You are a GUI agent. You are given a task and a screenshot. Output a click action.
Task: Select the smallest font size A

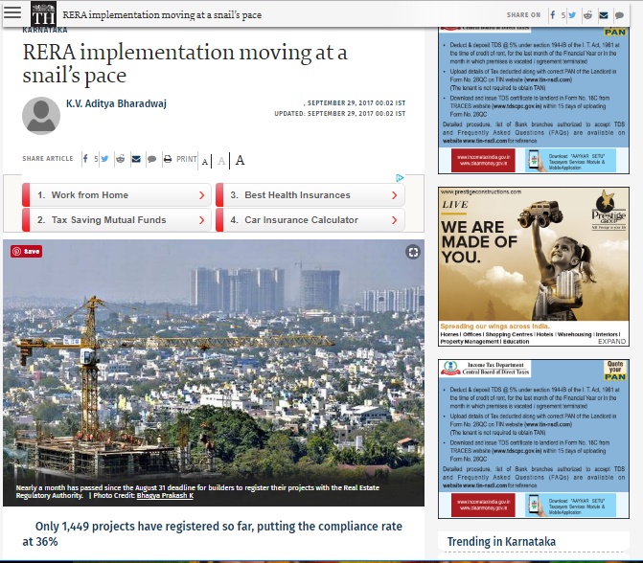click(205, 162)
